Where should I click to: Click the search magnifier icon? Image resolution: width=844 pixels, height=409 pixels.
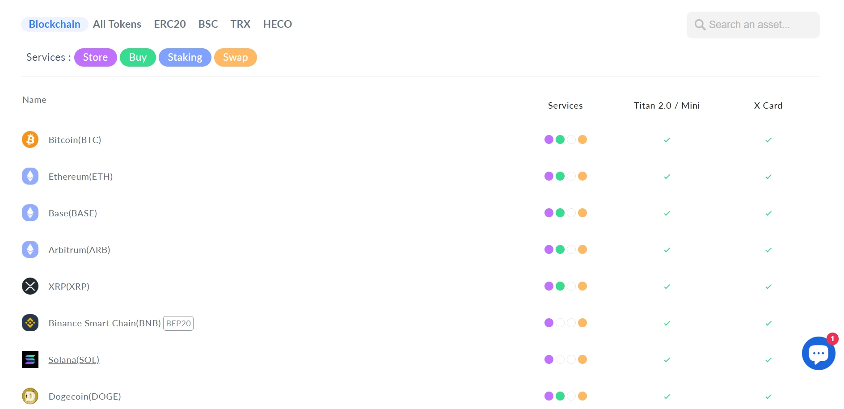(700, 25)
